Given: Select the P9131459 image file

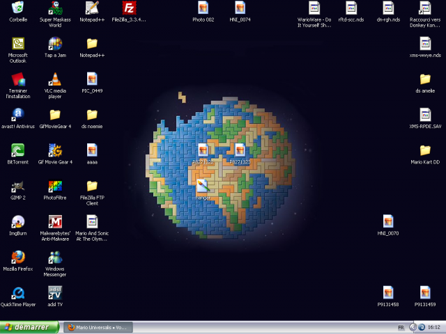Looking at the screenshot, I should click(425, 293).
